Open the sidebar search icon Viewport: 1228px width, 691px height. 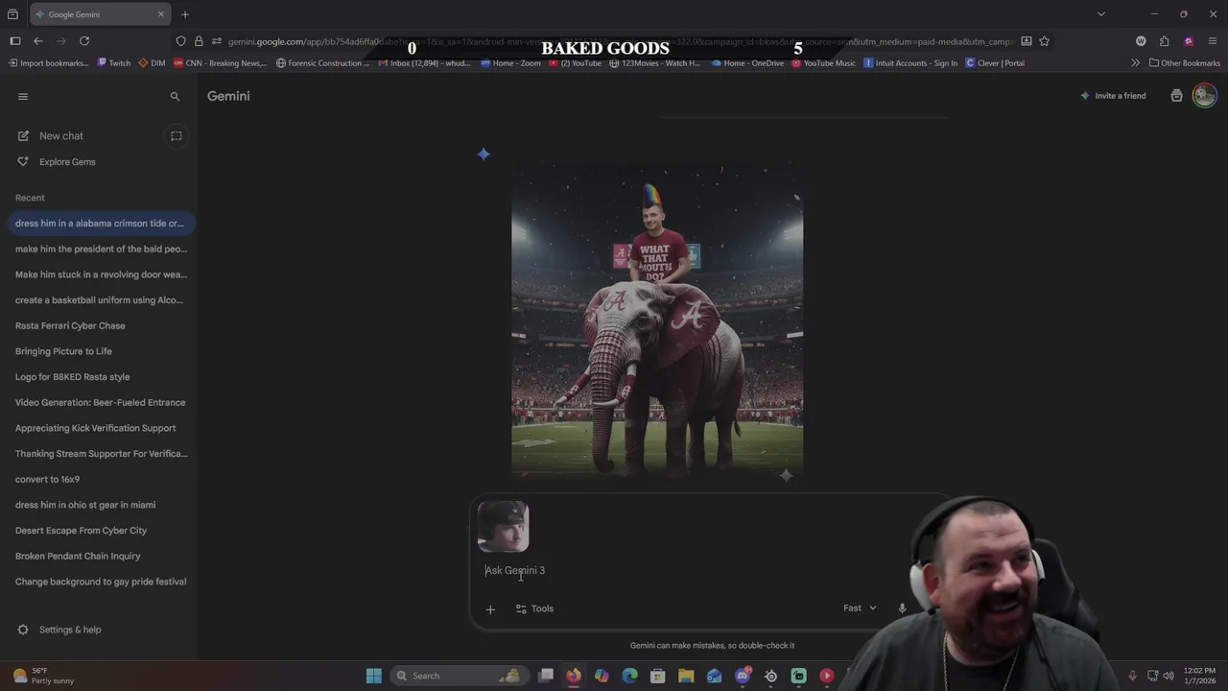[175, 96]
